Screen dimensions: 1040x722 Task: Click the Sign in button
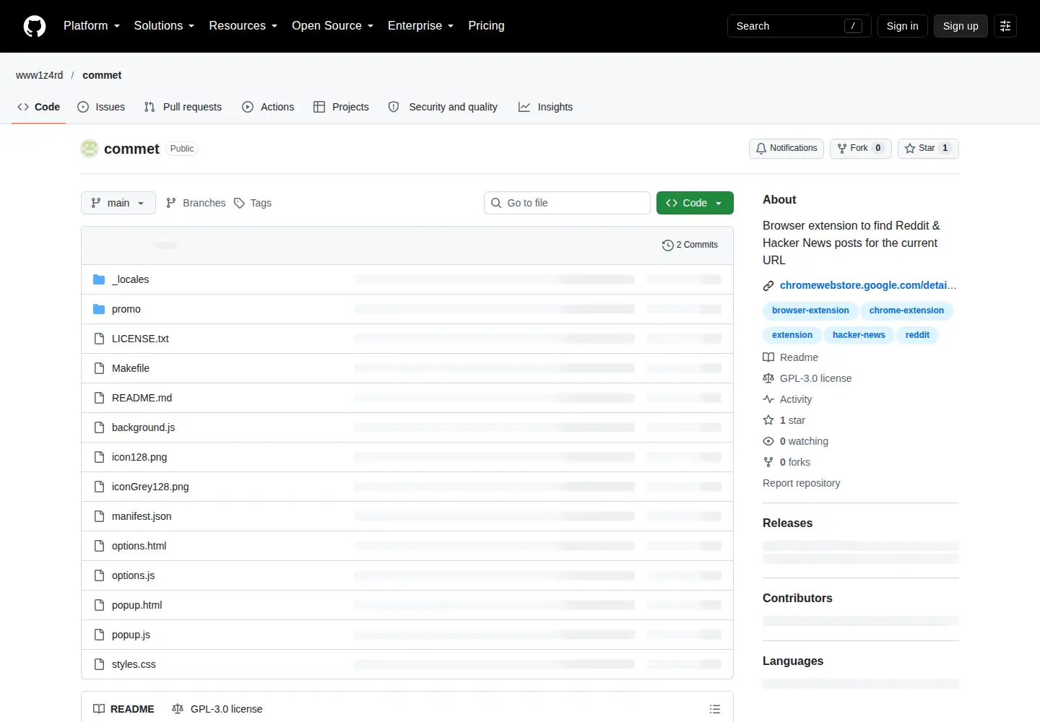tap(903, 26)
